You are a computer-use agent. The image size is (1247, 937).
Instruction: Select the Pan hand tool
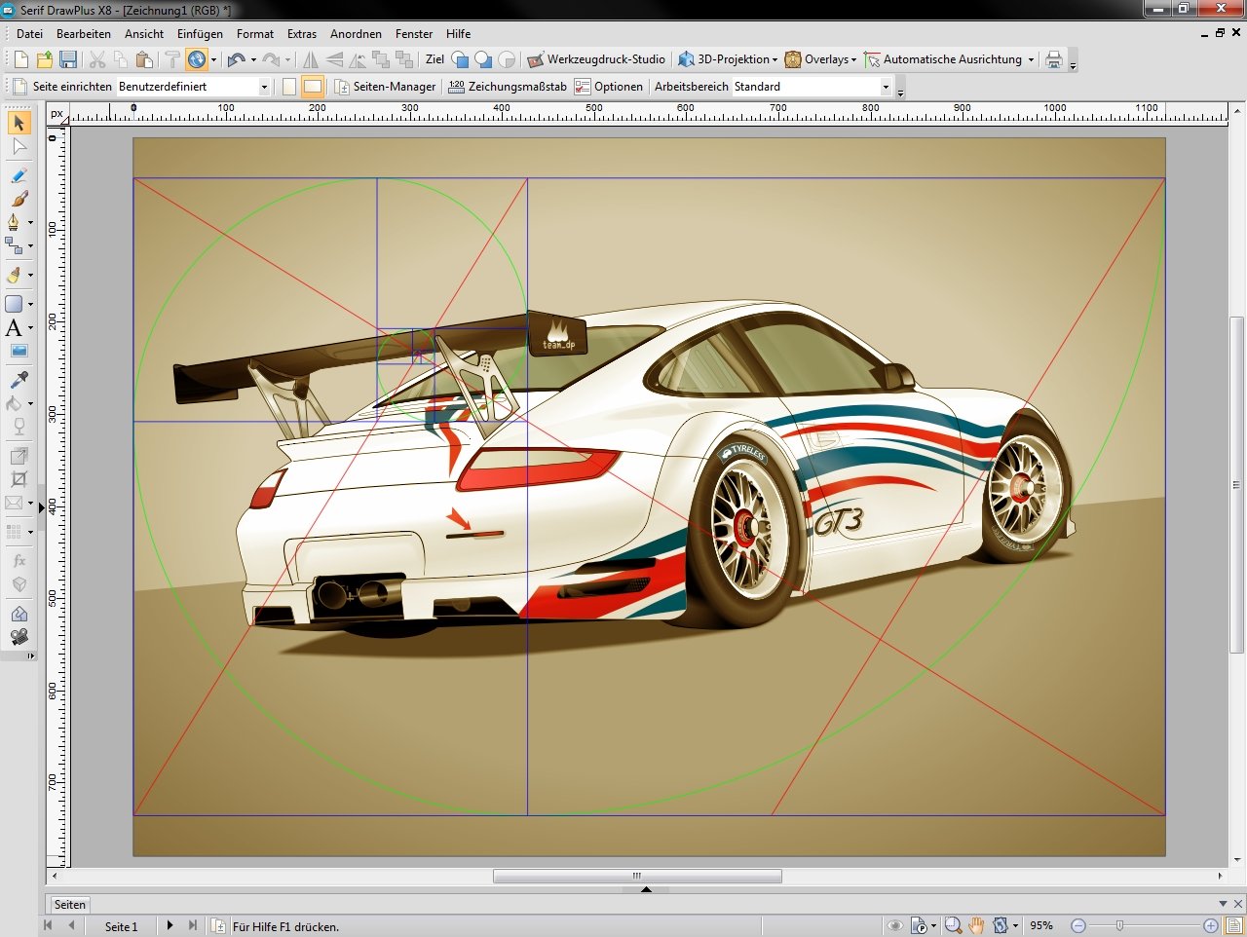(976, 925)
